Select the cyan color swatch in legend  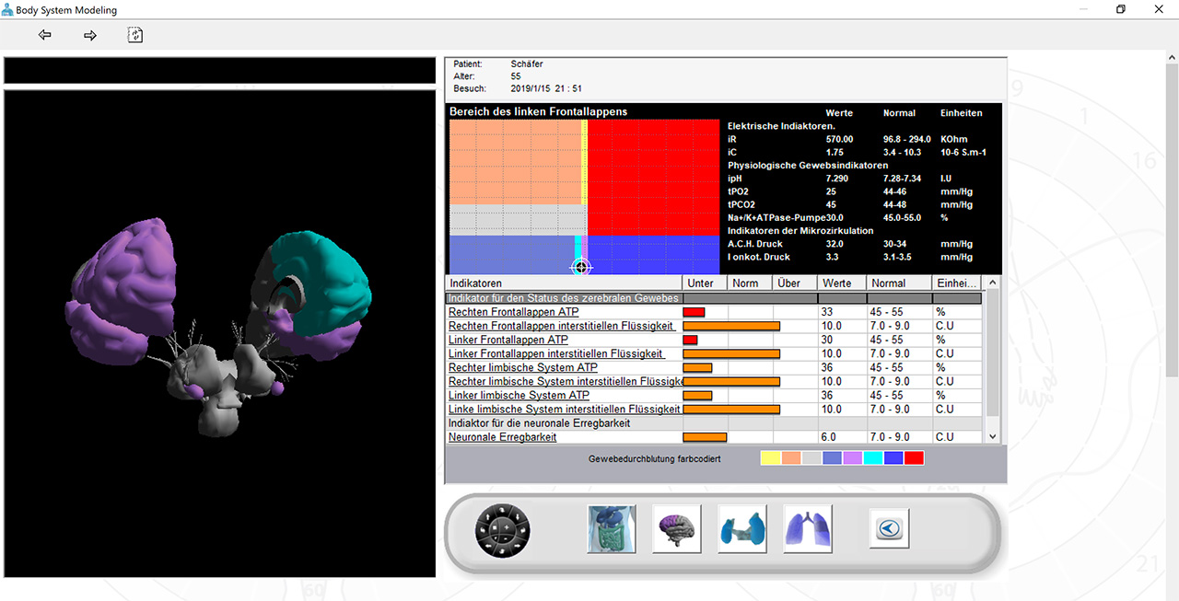(x=873, y=458)
